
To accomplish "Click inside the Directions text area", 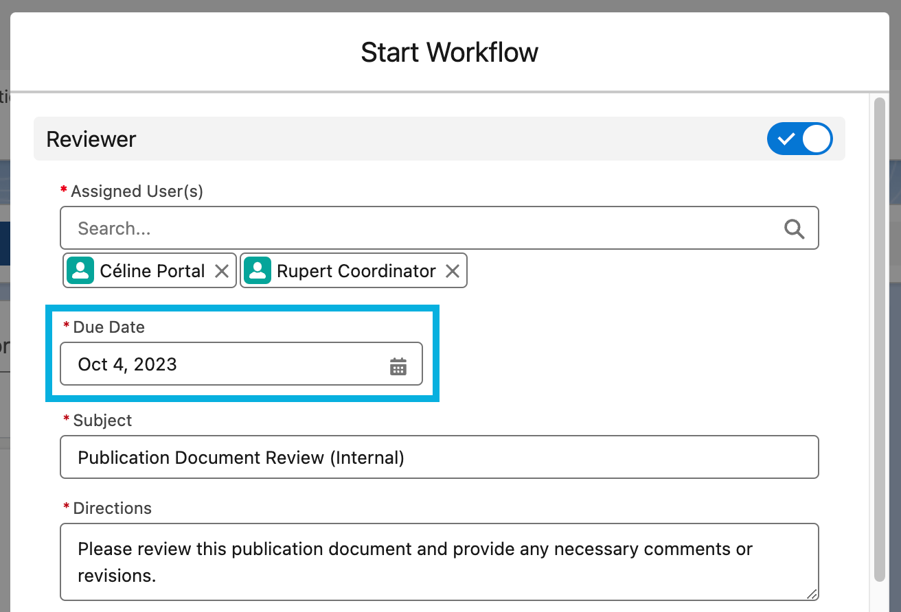I will 440,562.
